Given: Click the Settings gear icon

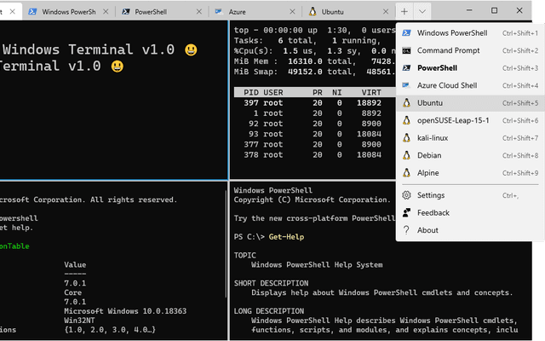Looking at the screenshot, I should coord(406,195).
